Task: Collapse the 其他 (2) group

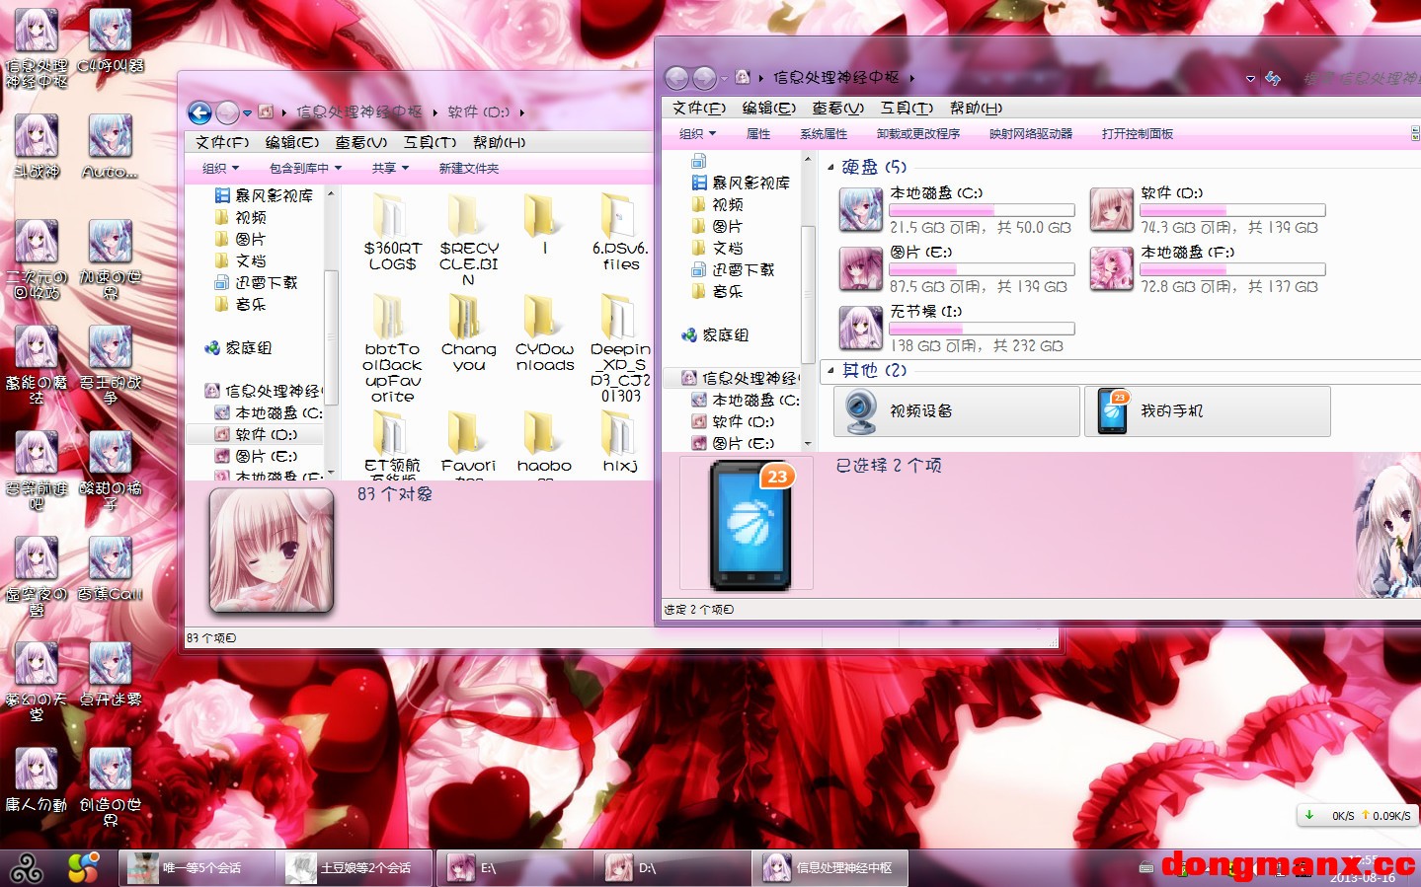Action: point(830,371)
